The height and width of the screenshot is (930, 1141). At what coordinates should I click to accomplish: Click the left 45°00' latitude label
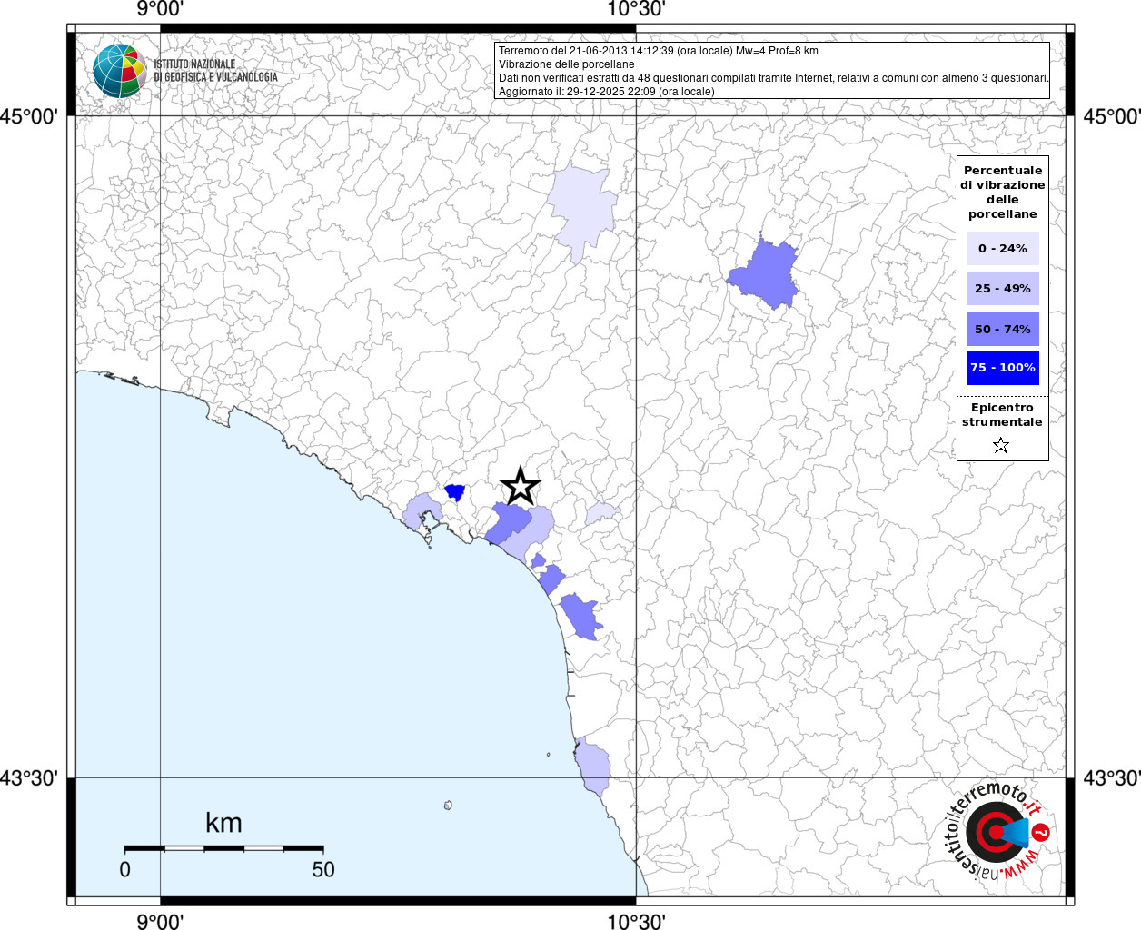(29, 116)
